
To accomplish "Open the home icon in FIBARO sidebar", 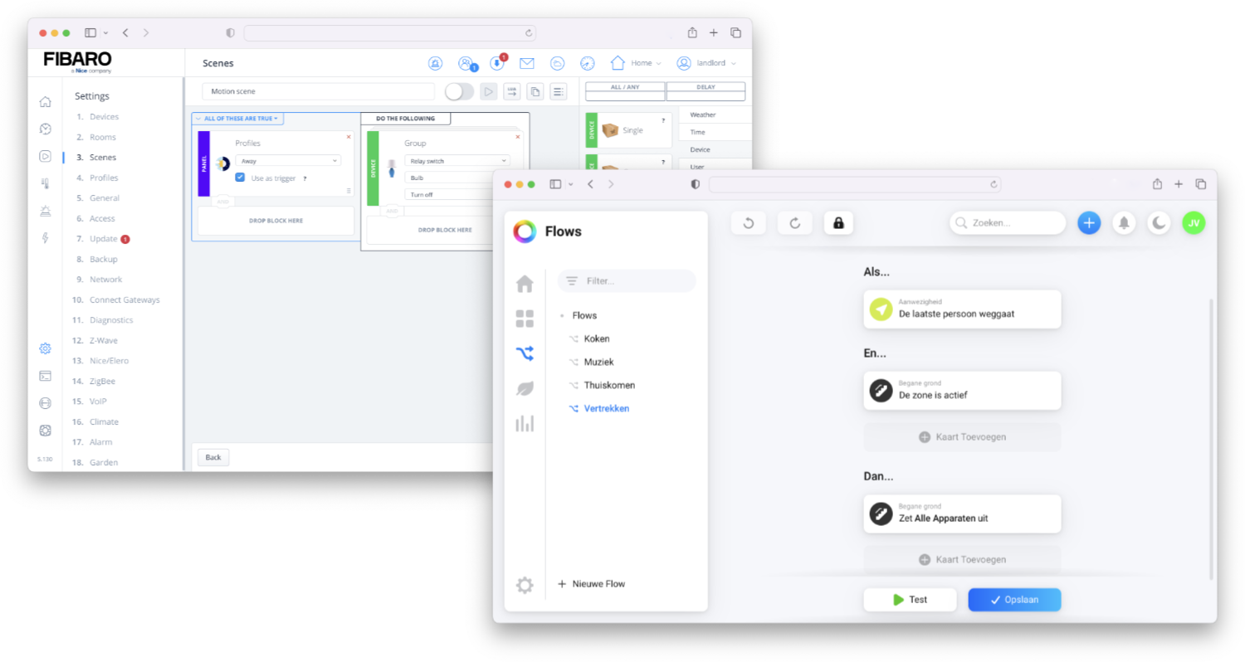I will [45, 102].
